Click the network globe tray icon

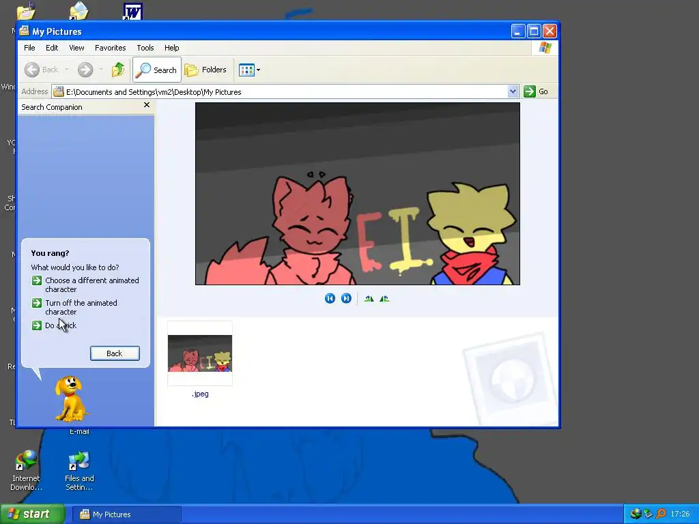tap(636, 514)
